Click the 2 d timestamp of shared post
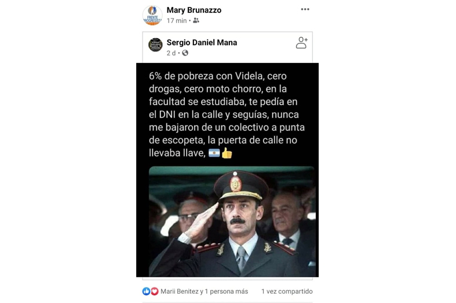 click(x=171, y=53)
